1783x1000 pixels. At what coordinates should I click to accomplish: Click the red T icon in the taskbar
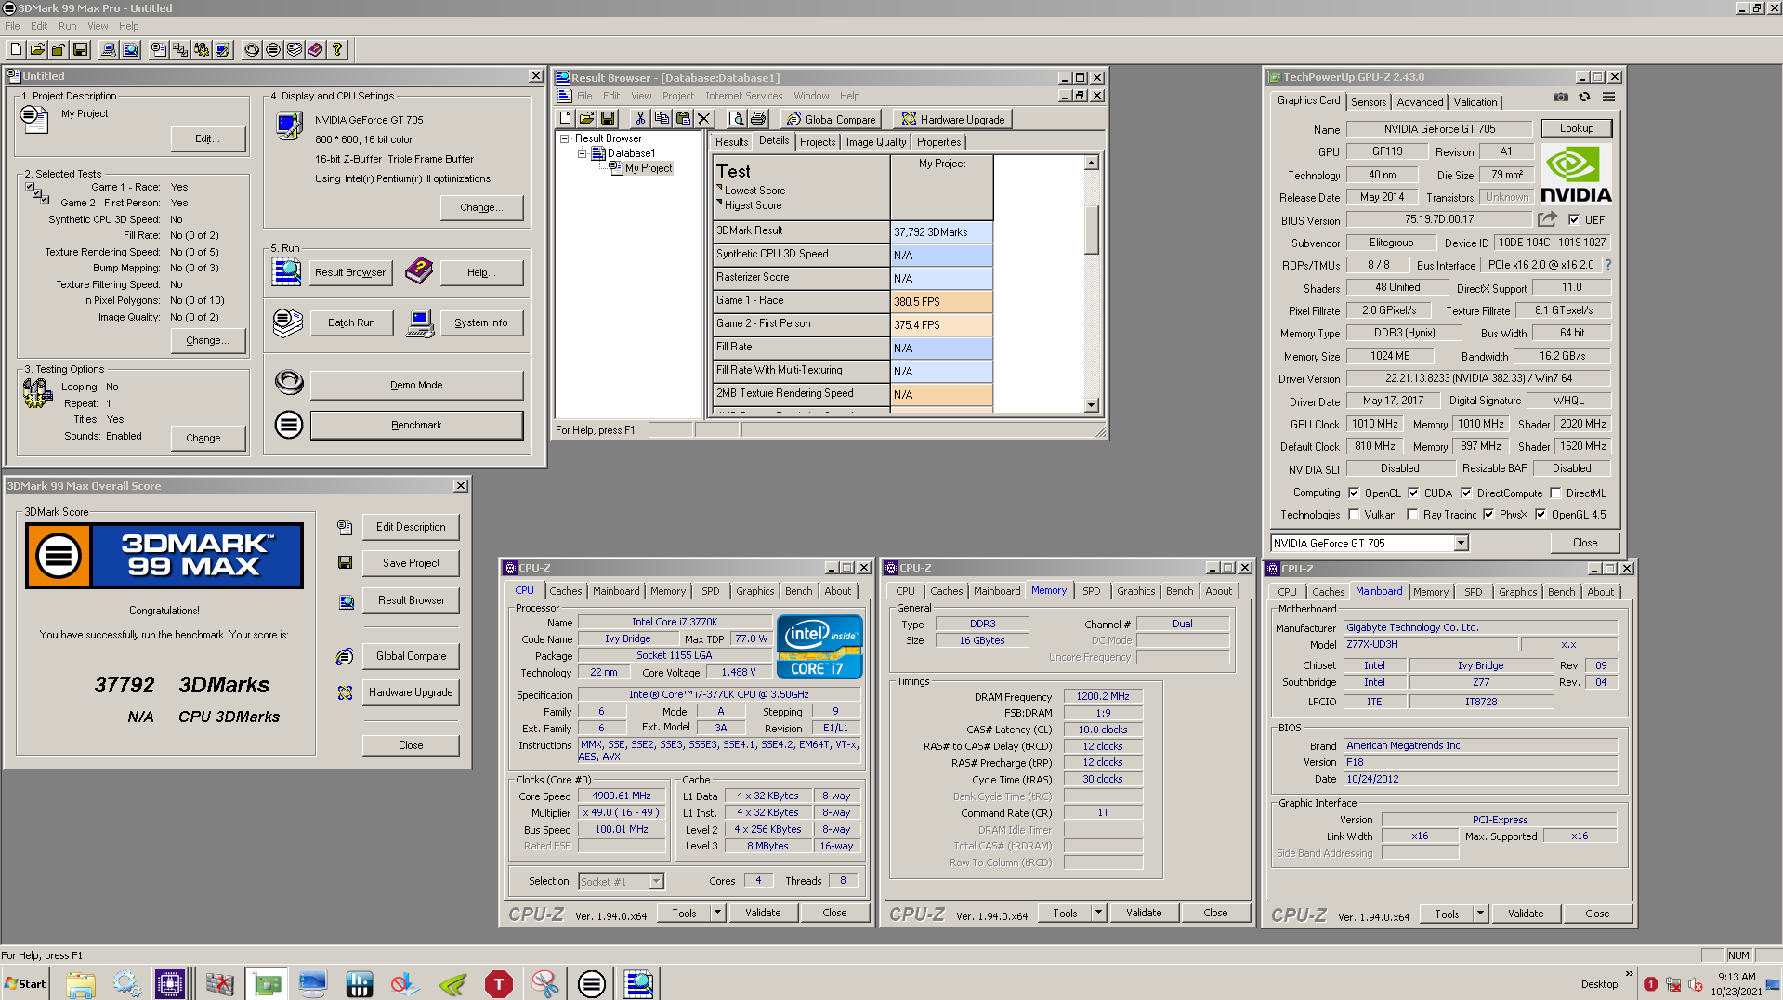pyautogui.click(x=499, y=983)
